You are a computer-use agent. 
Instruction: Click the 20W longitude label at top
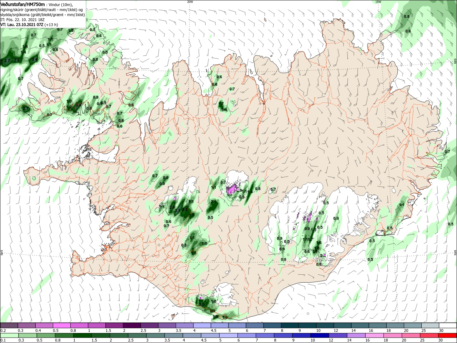[190, 2]
